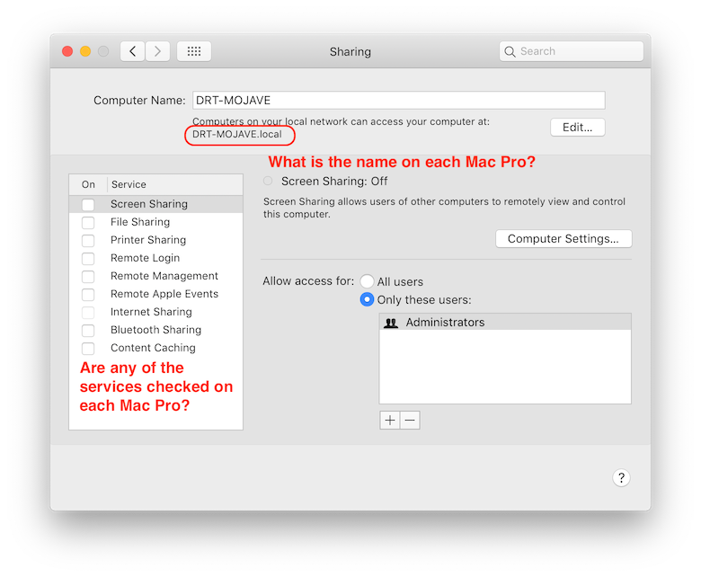Screen dimensions: 701x577
Task: Enable the Content Caching checkbox
Action: tap(88, 348)
